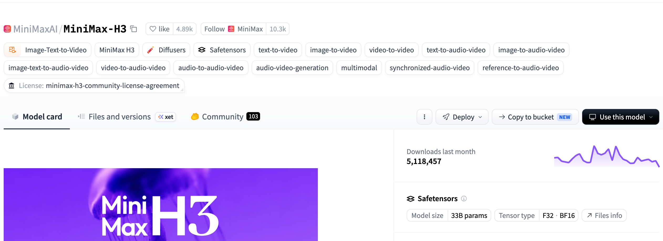The height and width of the screenshot is (241, 663).
Task: Select the audio-to-audio-video tag
Action: [211, 68]
